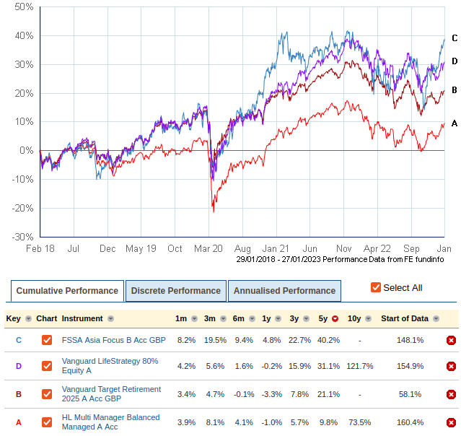Open the Instrument column sort dropdown
This screenshot has width=461, height=436.
point(111,319)
